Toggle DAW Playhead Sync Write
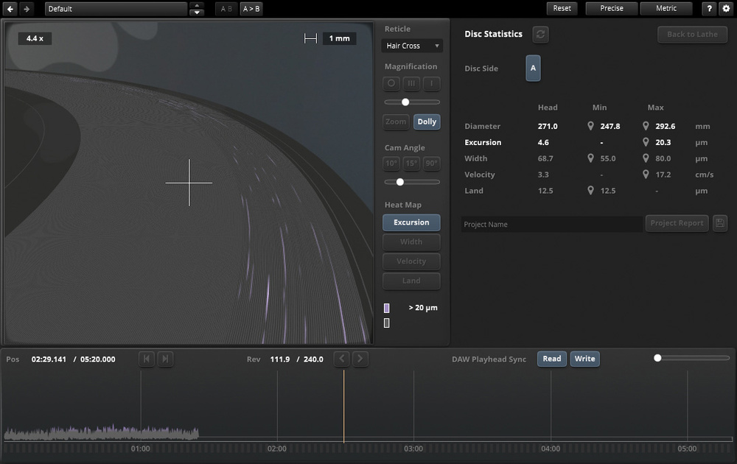737x464 pixels. point(584,359)
